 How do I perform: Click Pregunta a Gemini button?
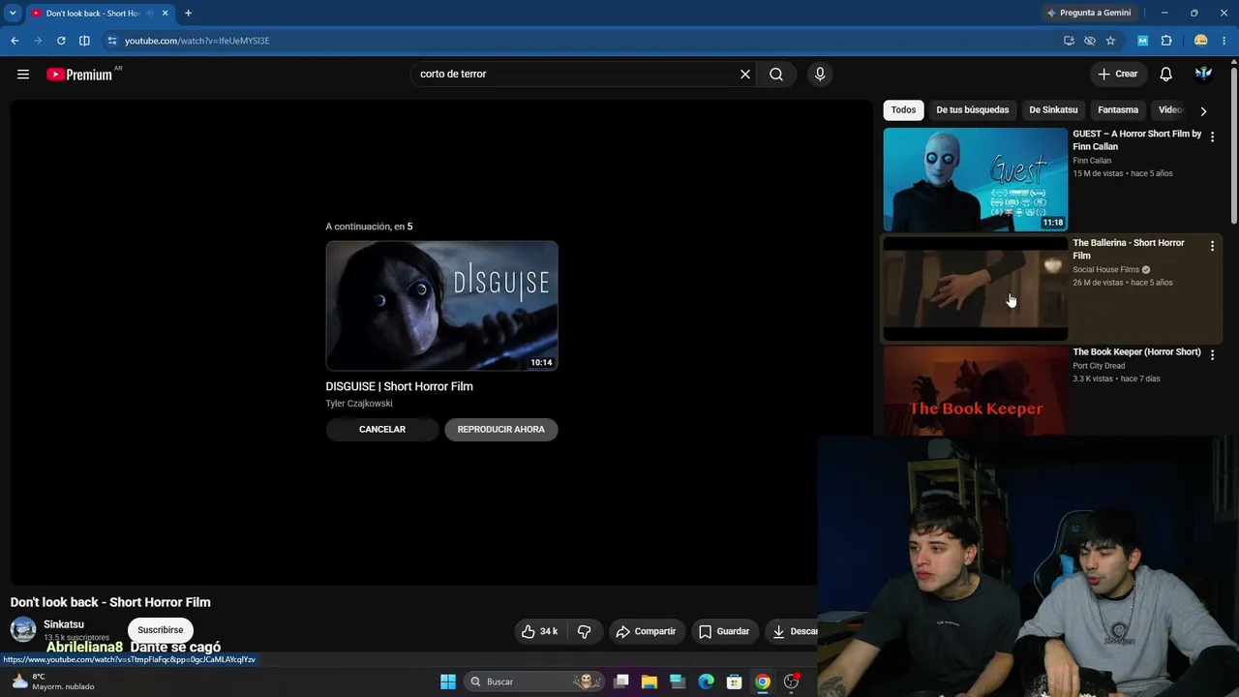pyautogui.click(x=1088, y=14)
